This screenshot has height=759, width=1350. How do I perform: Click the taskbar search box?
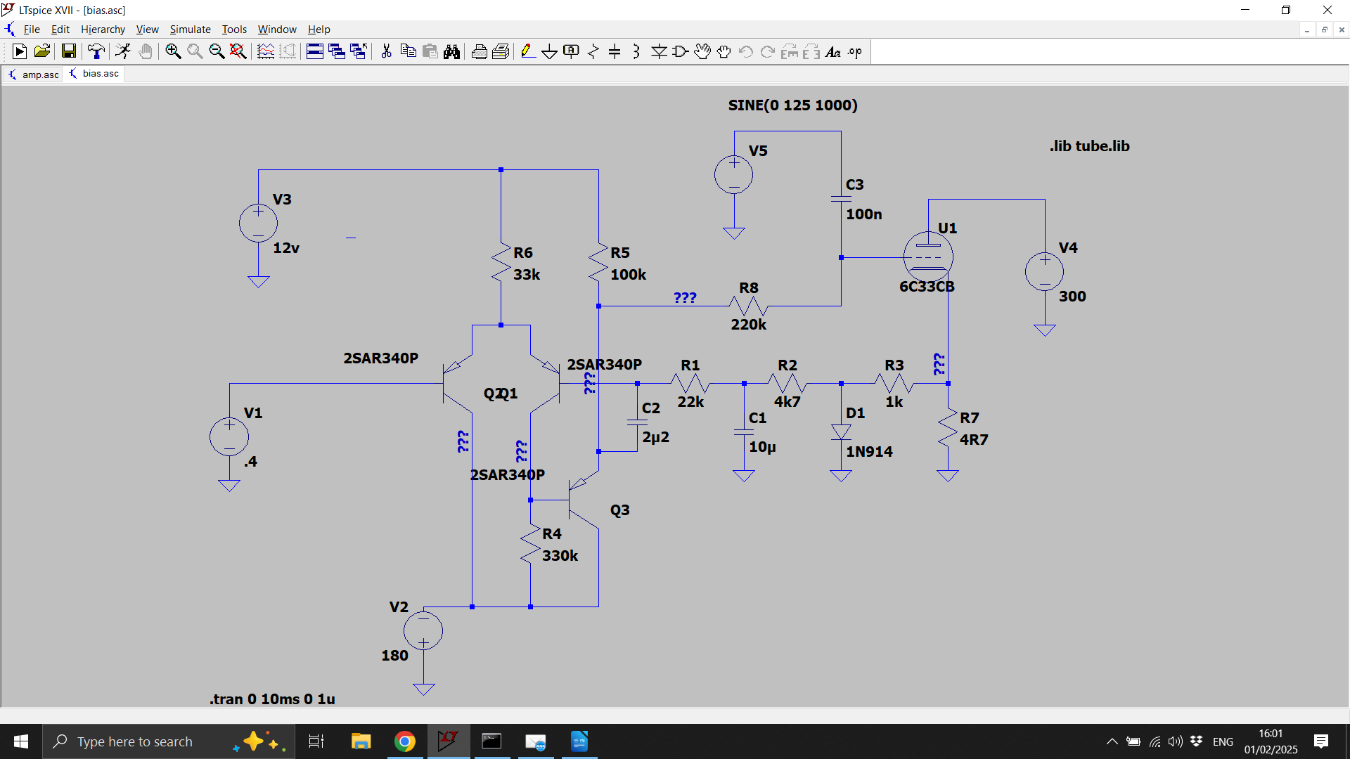tap(169, 741)
